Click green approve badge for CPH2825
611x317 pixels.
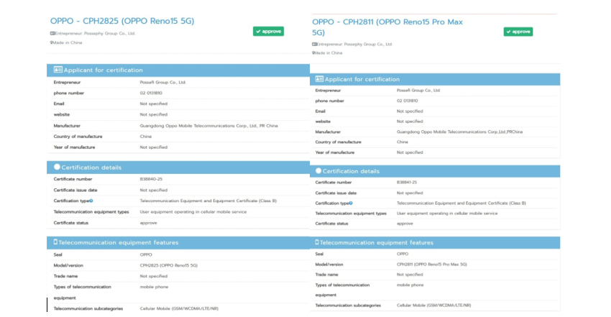pos(268,31)
